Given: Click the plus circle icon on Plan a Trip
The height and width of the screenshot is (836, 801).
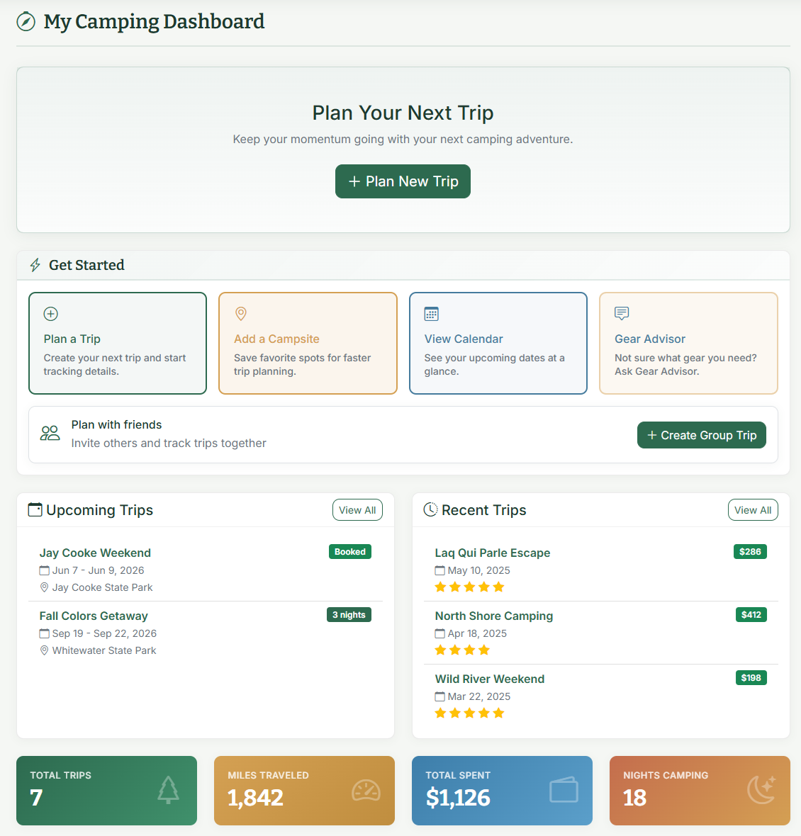Looking at the screenshot, I should click(51, 314).
